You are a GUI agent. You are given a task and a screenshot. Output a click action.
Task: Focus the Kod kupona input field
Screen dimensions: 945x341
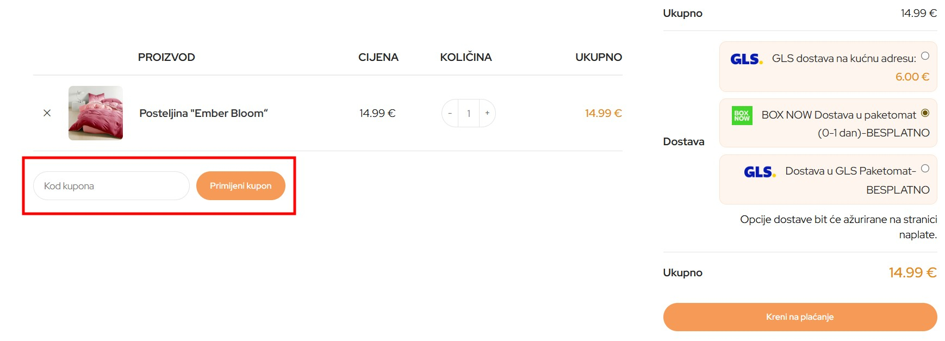coord(111,186)
